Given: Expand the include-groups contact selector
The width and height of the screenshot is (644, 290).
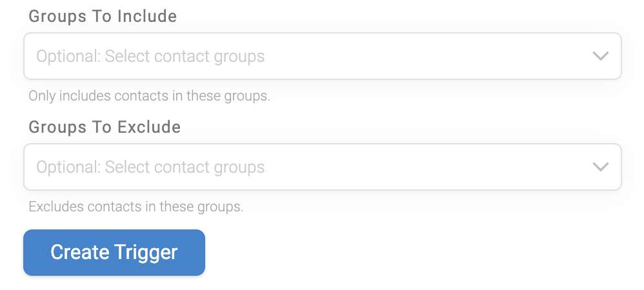Looking at the screenshot, I should 323,56.
